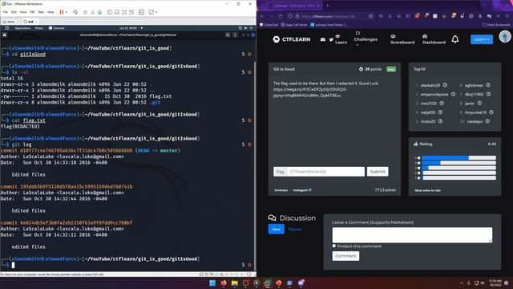This screenshot has width=513, height=289.
Task: Click the unity mode icon in VMware toolbar
Action: click(131, 12)
